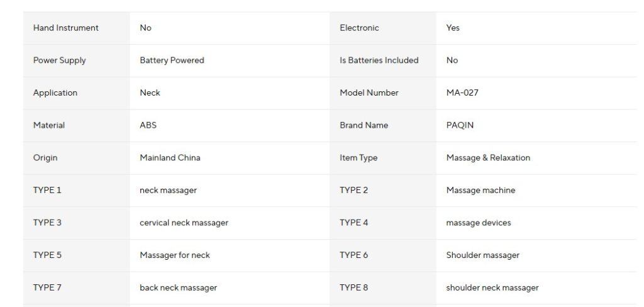
Task: Click the 'Shoulder massager' TYPE 6 value
Action: (482, 255)
